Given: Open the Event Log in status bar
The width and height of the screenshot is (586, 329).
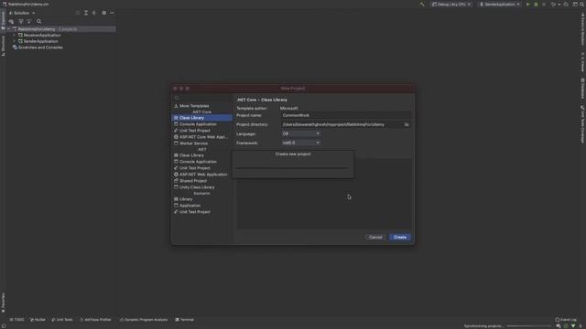Looking at the screenshot, I should click(x=566, y=320).
